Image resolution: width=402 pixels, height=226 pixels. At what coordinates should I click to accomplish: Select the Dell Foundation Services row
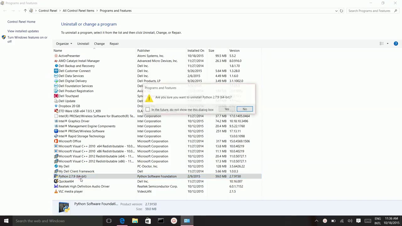157,86
